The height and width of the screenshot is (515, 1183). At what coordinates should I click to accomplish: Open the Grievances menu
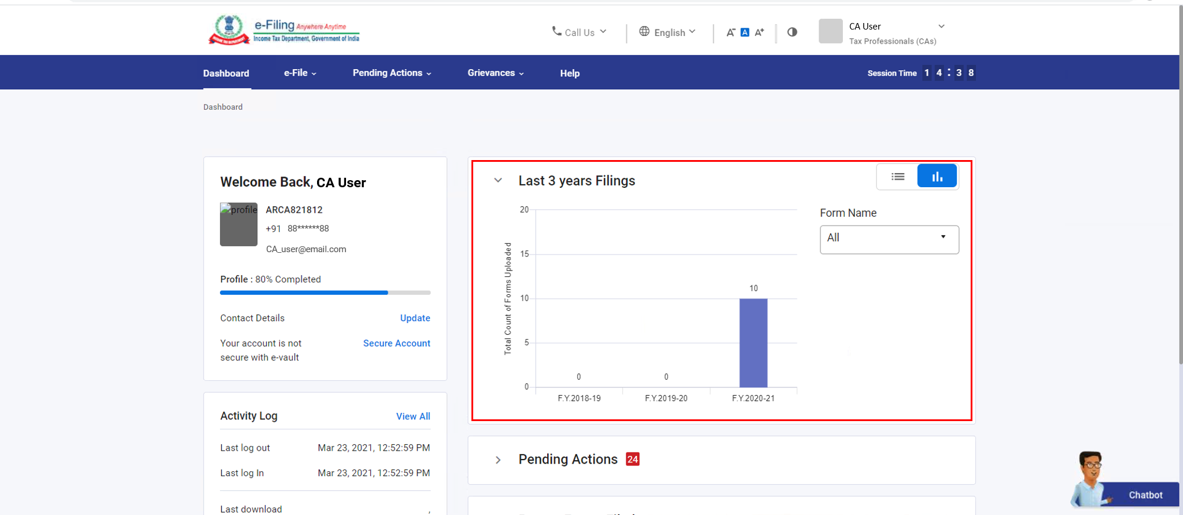pos(495,73)
